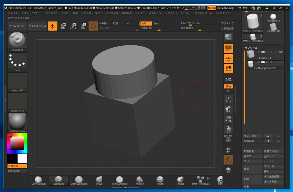Enable Zadd draw mode
This screenshot has width=293, height=192.
145,23
